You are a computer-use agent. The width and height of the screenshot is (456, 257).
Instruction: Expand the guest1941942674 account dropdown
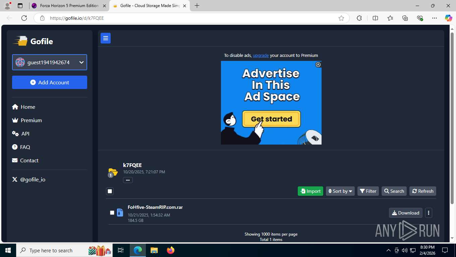tap(50, 62)
